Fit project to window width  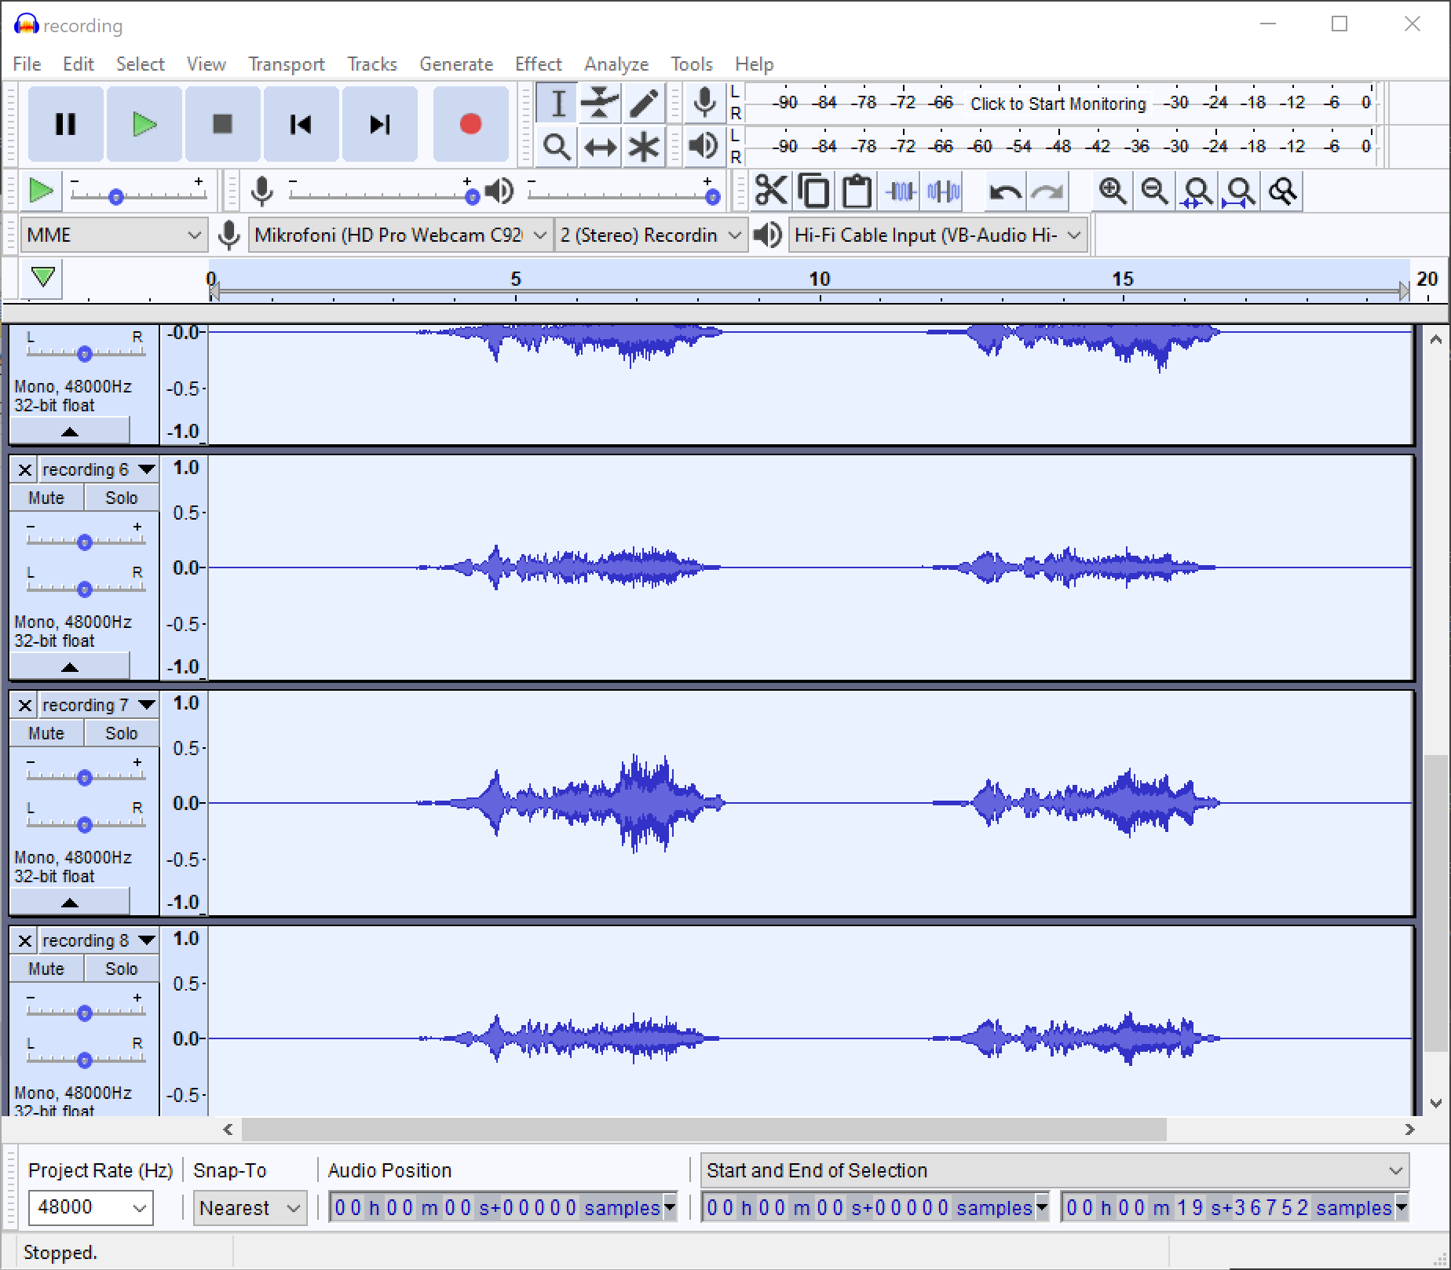click(x=1241, y=191)
